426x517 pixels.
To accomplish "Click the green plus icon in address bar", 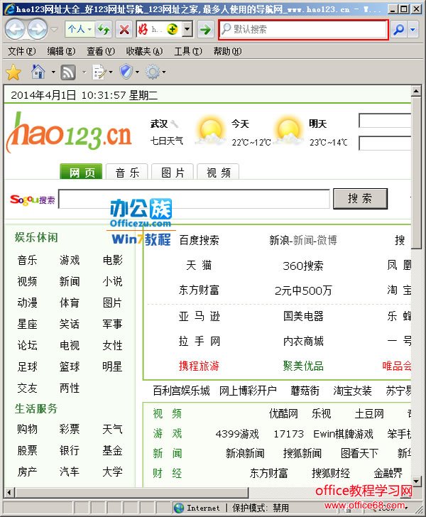I will 172,29.
